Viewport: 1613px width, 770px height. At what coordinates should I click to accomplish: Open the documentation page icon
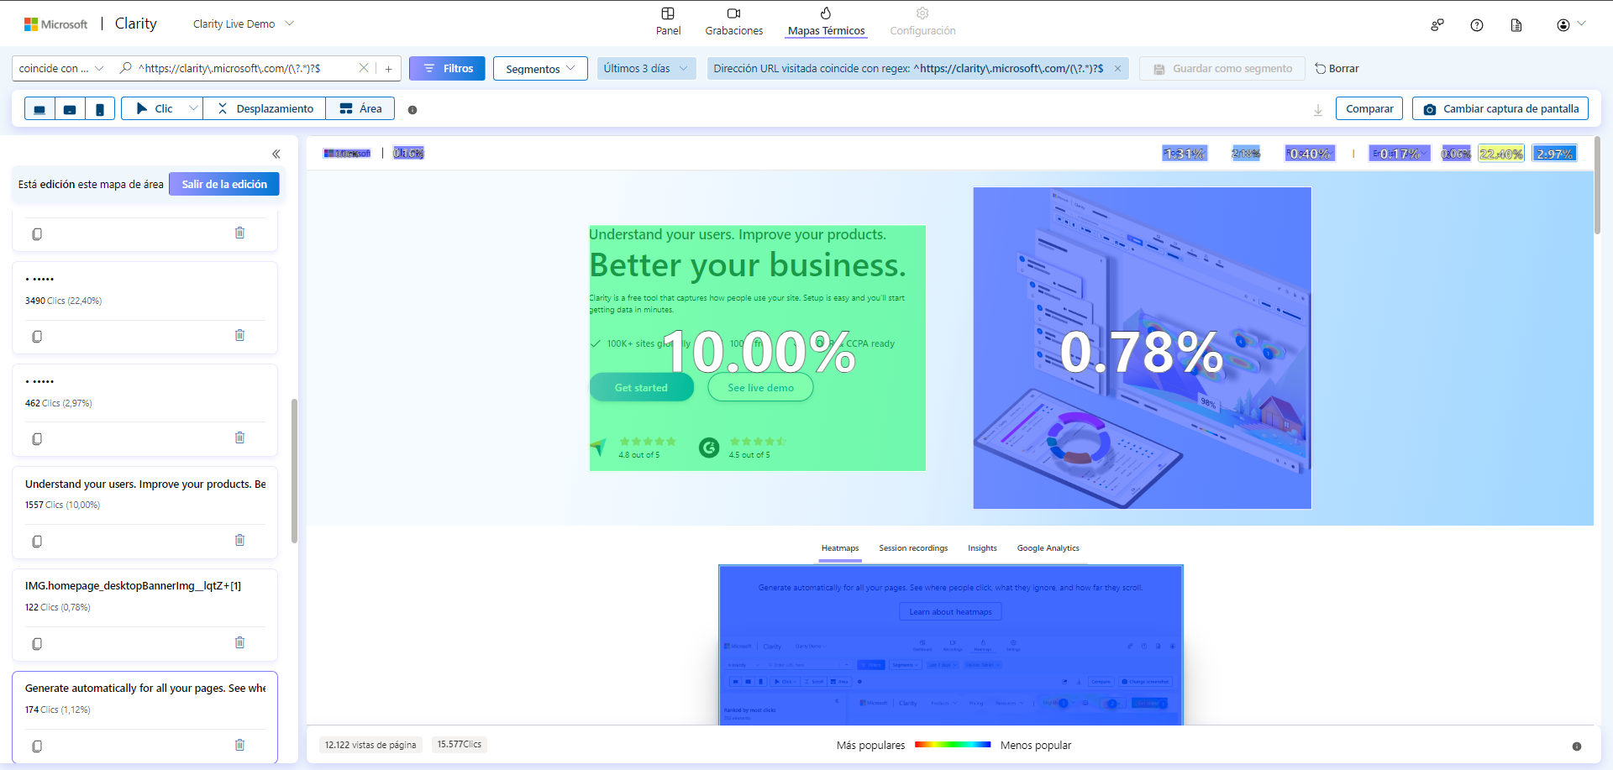1516,25
